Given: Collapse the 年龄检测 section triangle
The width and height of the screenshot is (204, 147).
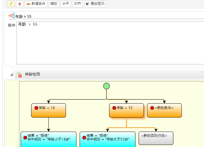Looking at the screenshot, I should 11,75.
